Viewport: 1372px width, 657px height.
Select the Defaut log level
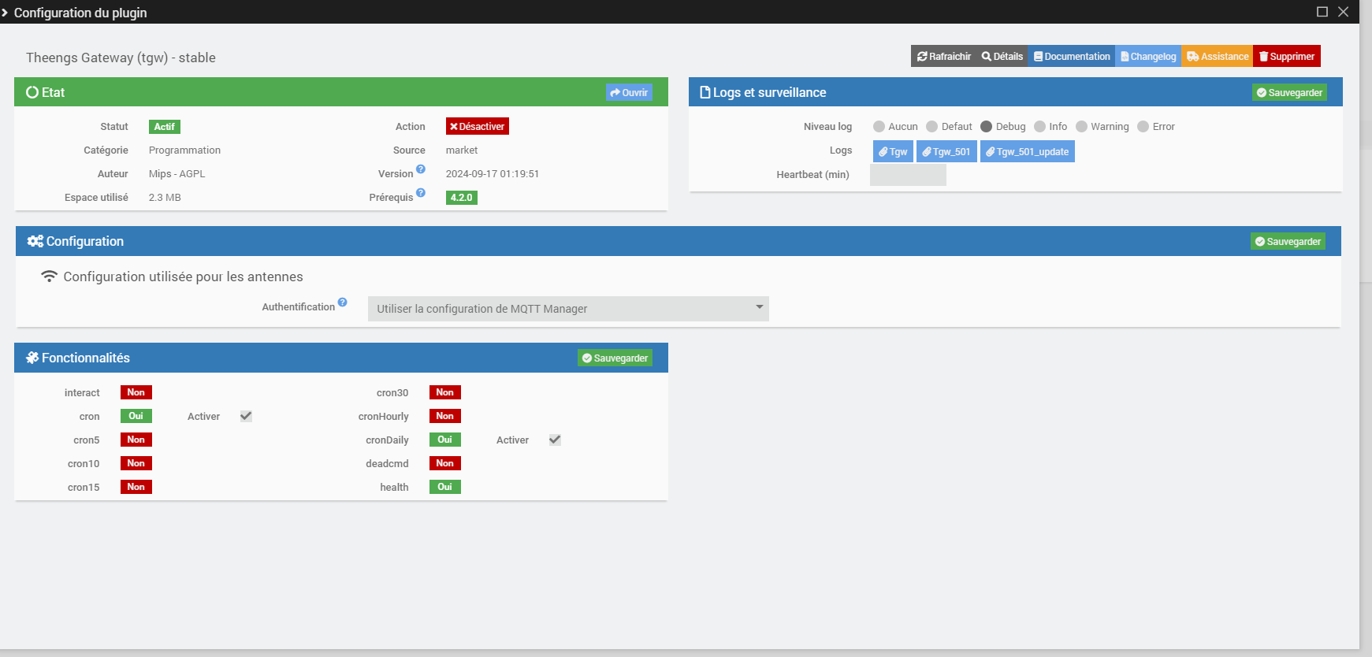932,127
